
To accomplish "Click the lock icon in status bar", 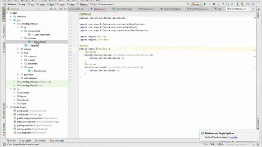I will [253, 145].
